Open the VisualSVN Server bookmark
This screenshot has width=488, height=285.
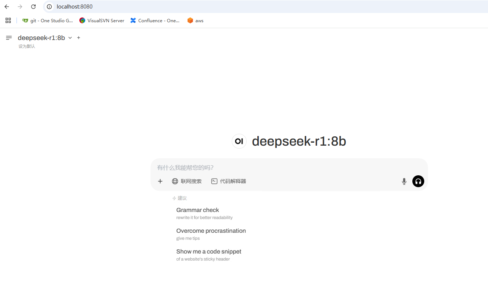click(102, 21)
